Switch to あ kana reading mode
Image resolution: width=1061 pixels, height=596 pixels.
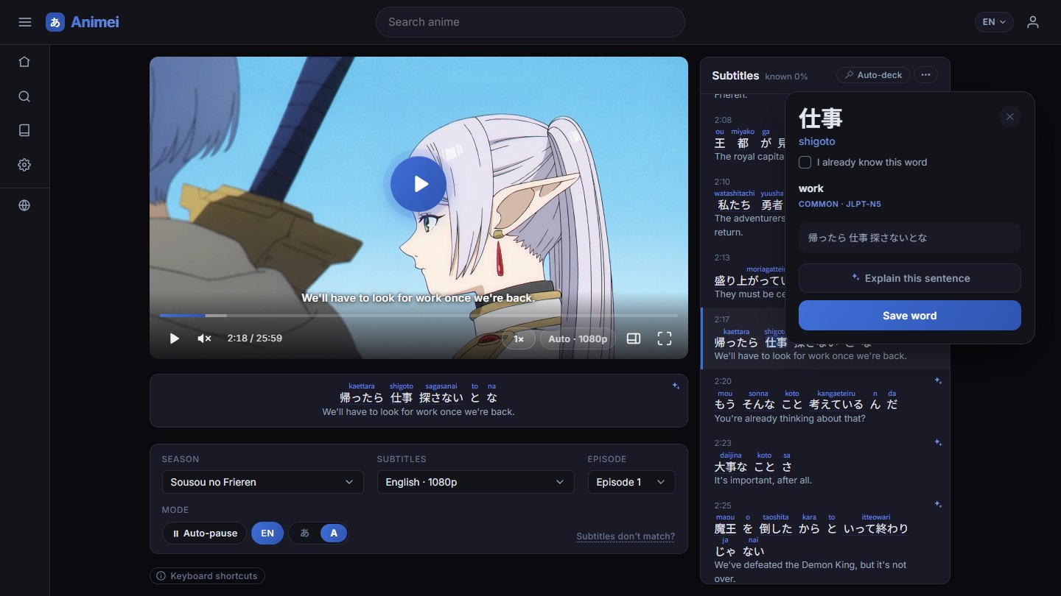(304, 533)
